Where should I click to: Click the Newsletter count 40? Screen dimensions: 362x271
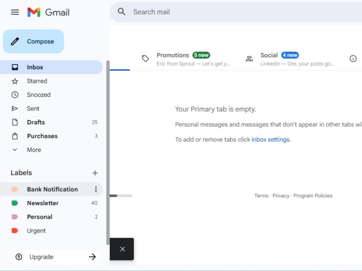click(94, 203)
